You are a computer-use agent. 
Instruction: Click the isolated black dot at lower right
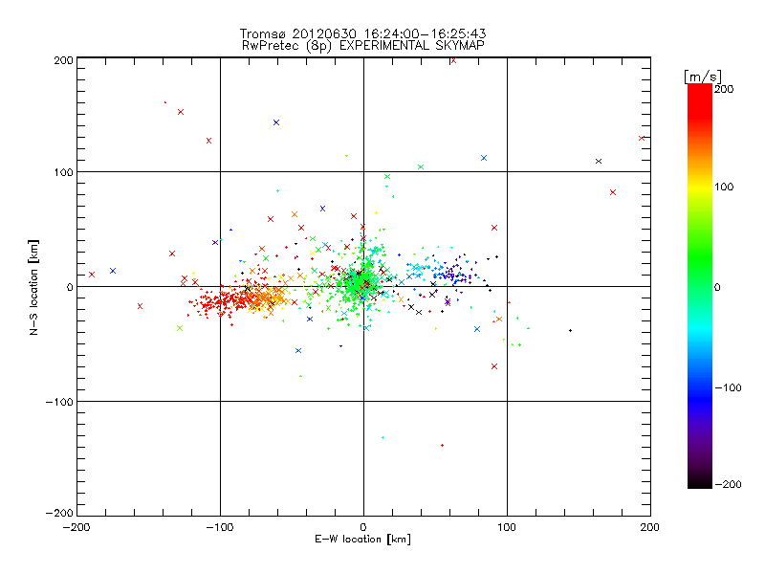coord(570,330)
